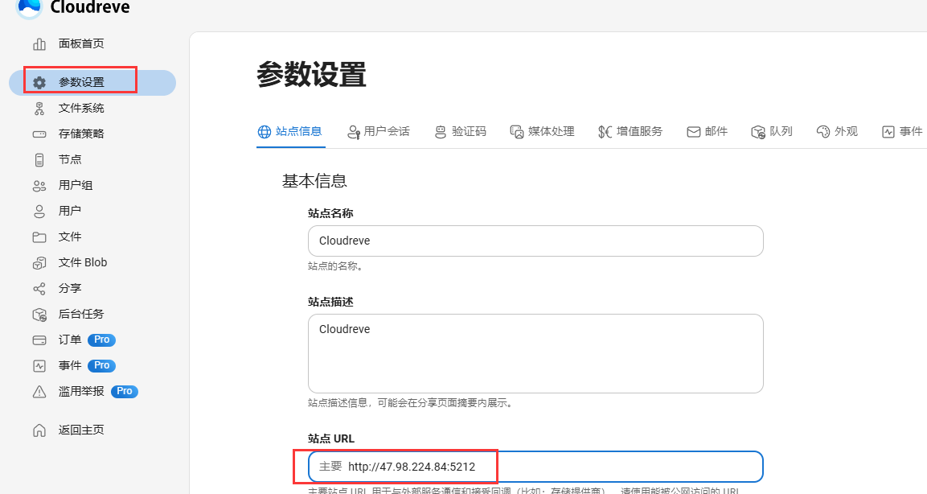Click the Cloudreve cloud logo
Image resolution: width=927 pixels, height=494 pixels.
point(29,6)
